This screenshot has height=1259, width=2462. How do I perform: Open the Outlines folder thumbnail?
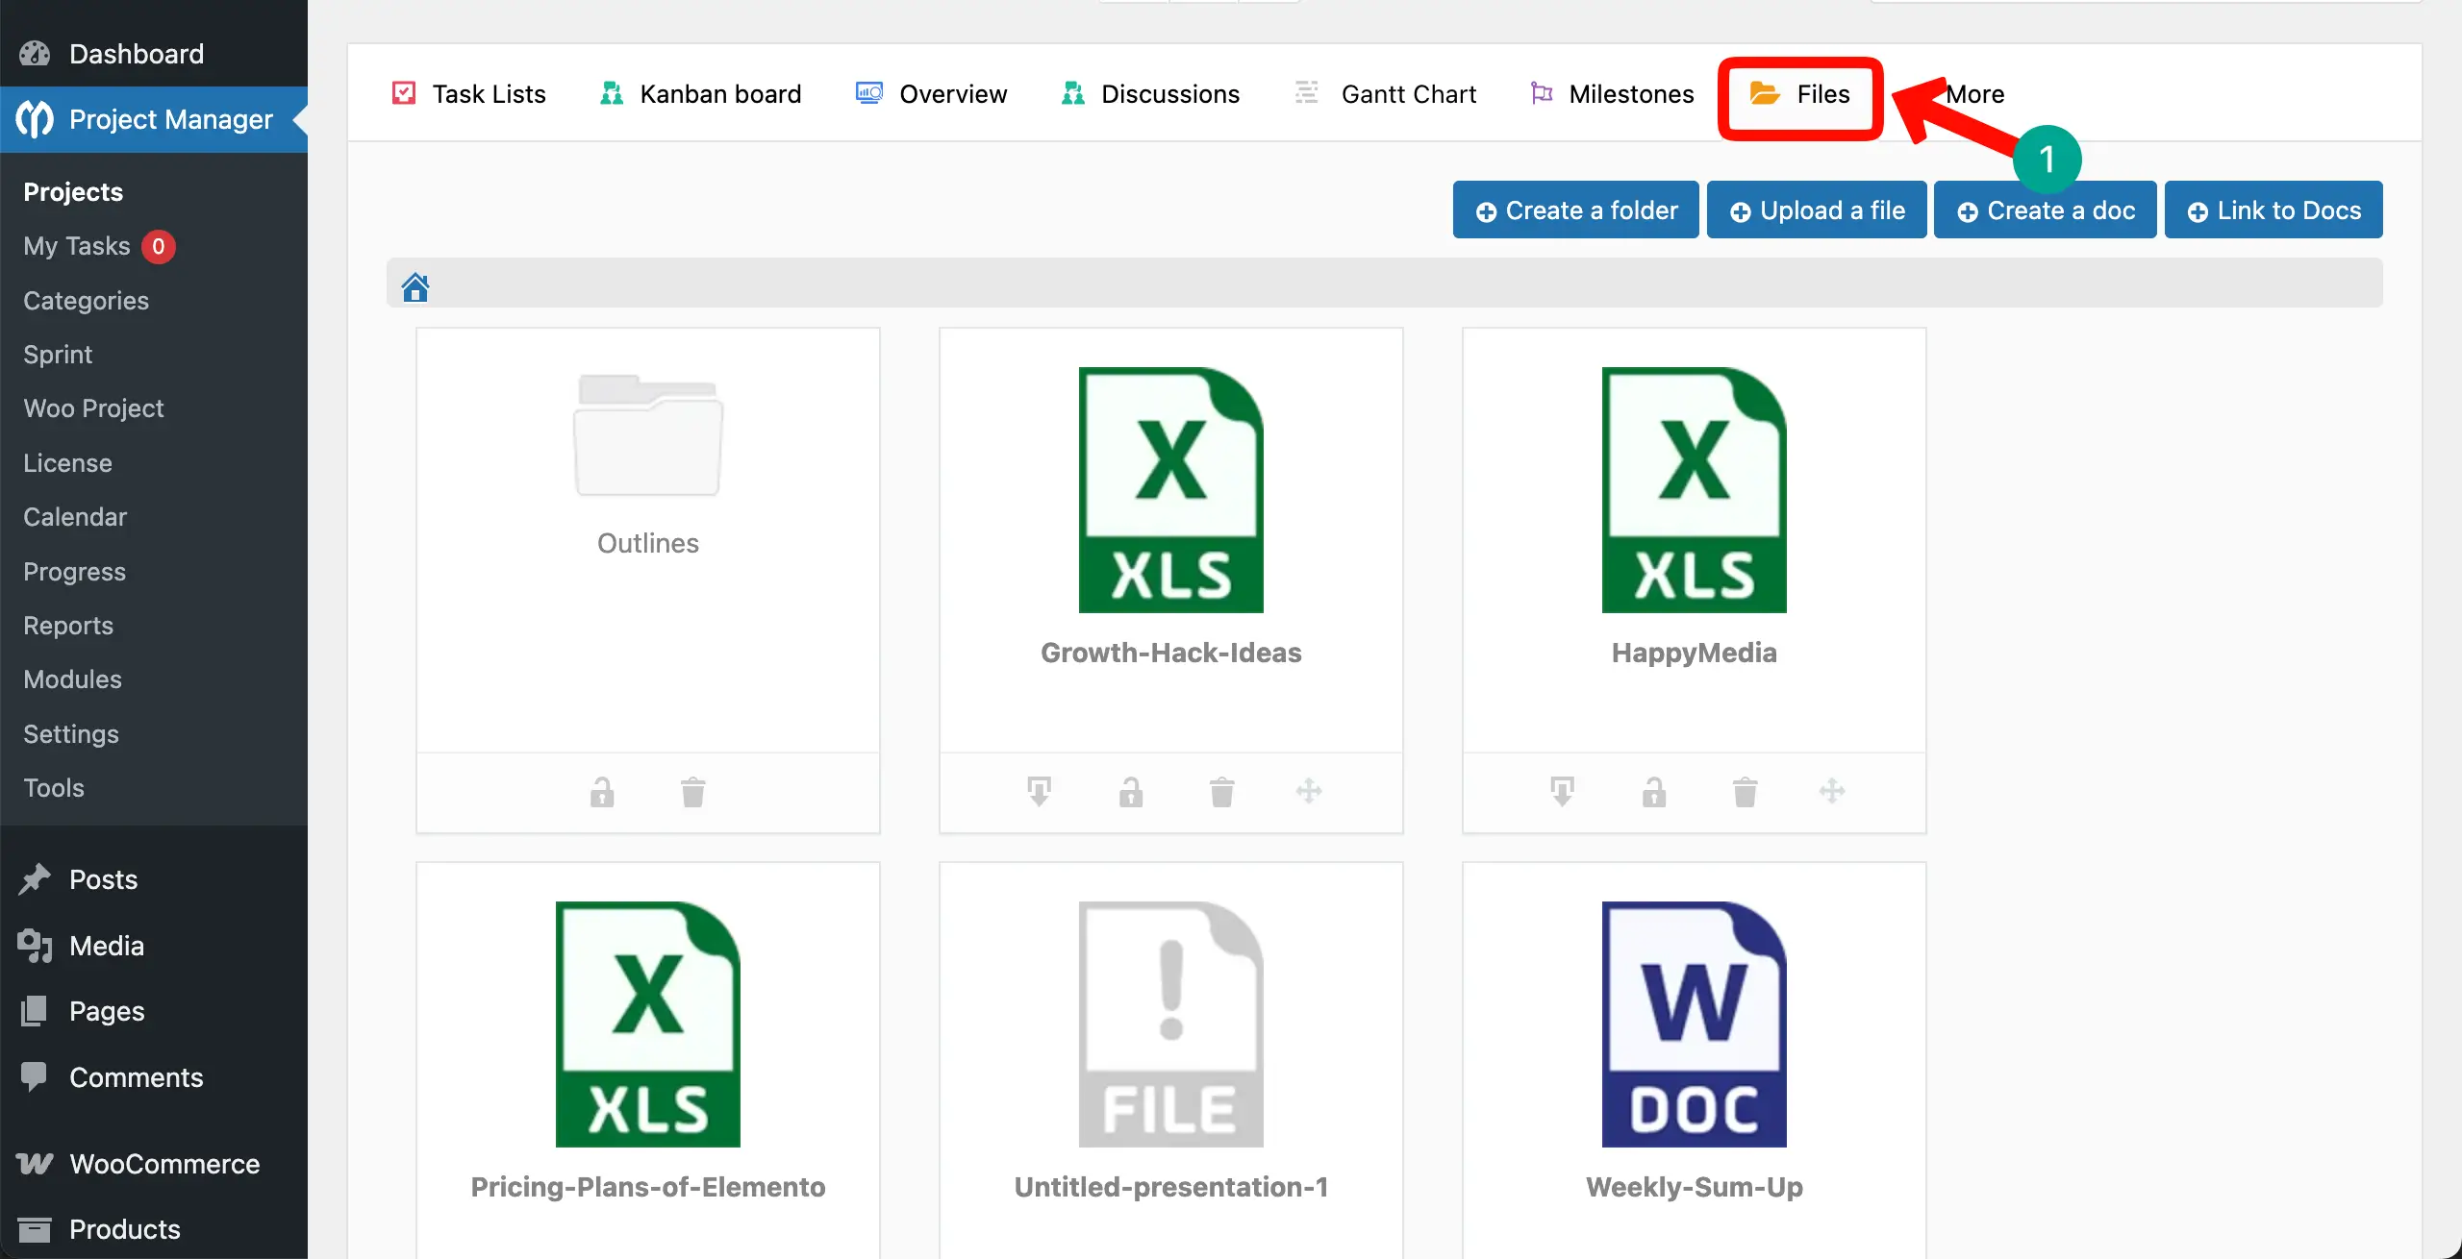[x=647, y=437]
